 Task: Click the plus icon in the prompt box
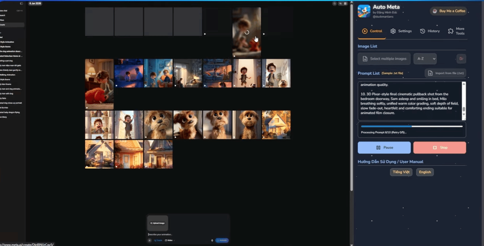tap(150, 240)
